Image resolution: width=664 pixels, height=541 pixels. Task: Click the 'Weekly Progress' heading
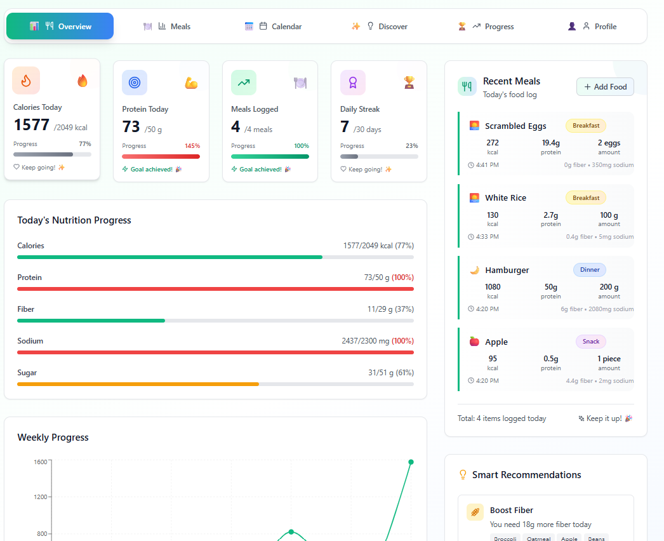tap(53, 437)
